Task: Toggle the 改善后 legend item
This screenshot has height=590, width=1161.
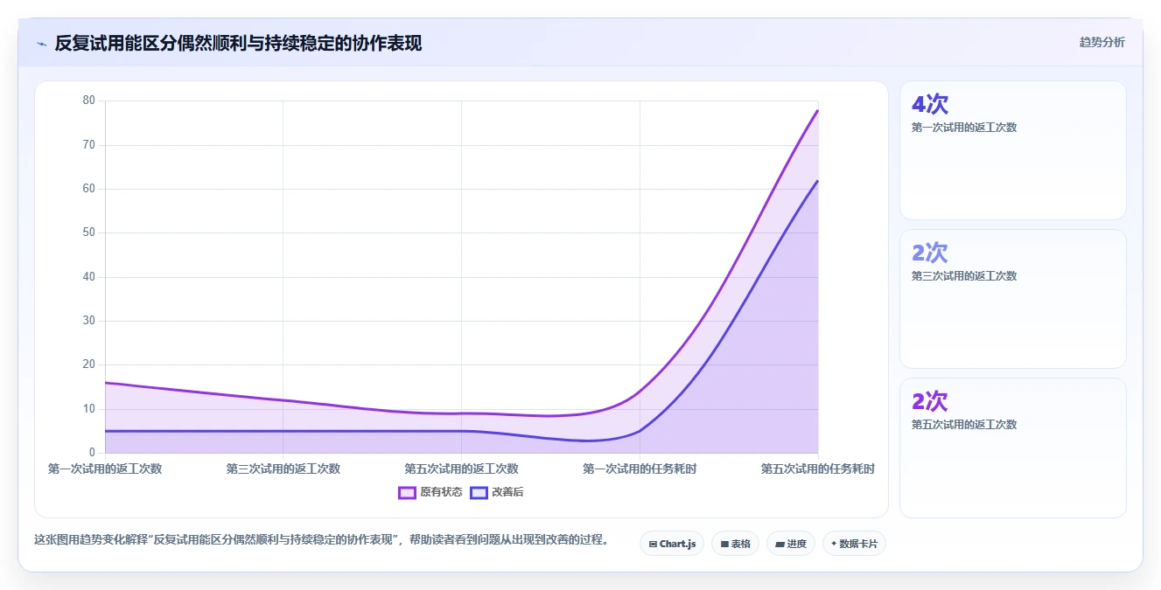Action: coord(497,492)
